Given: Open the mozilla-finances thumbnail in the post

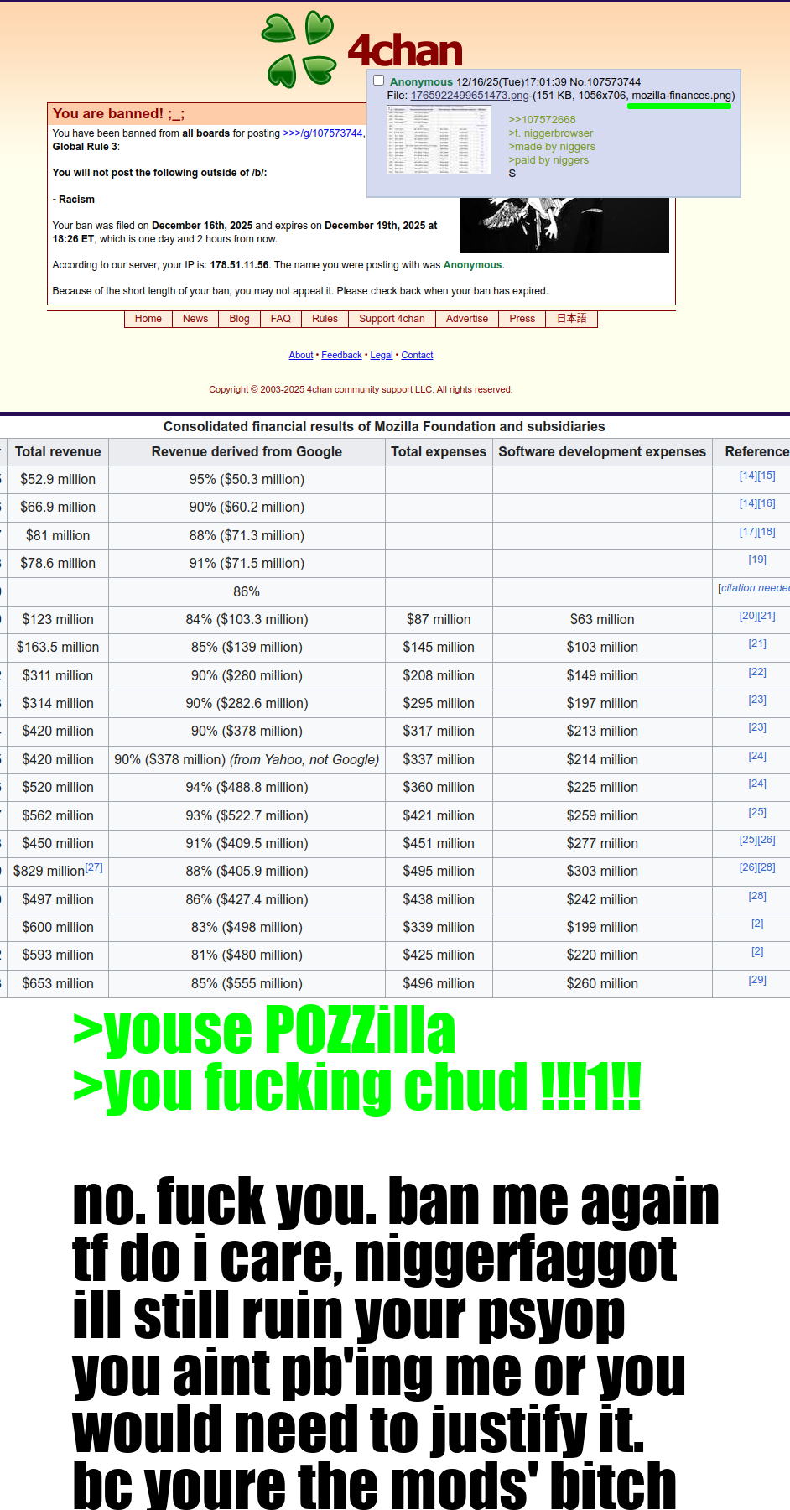Looking at the screenshot, I should [x=439, y=141].
